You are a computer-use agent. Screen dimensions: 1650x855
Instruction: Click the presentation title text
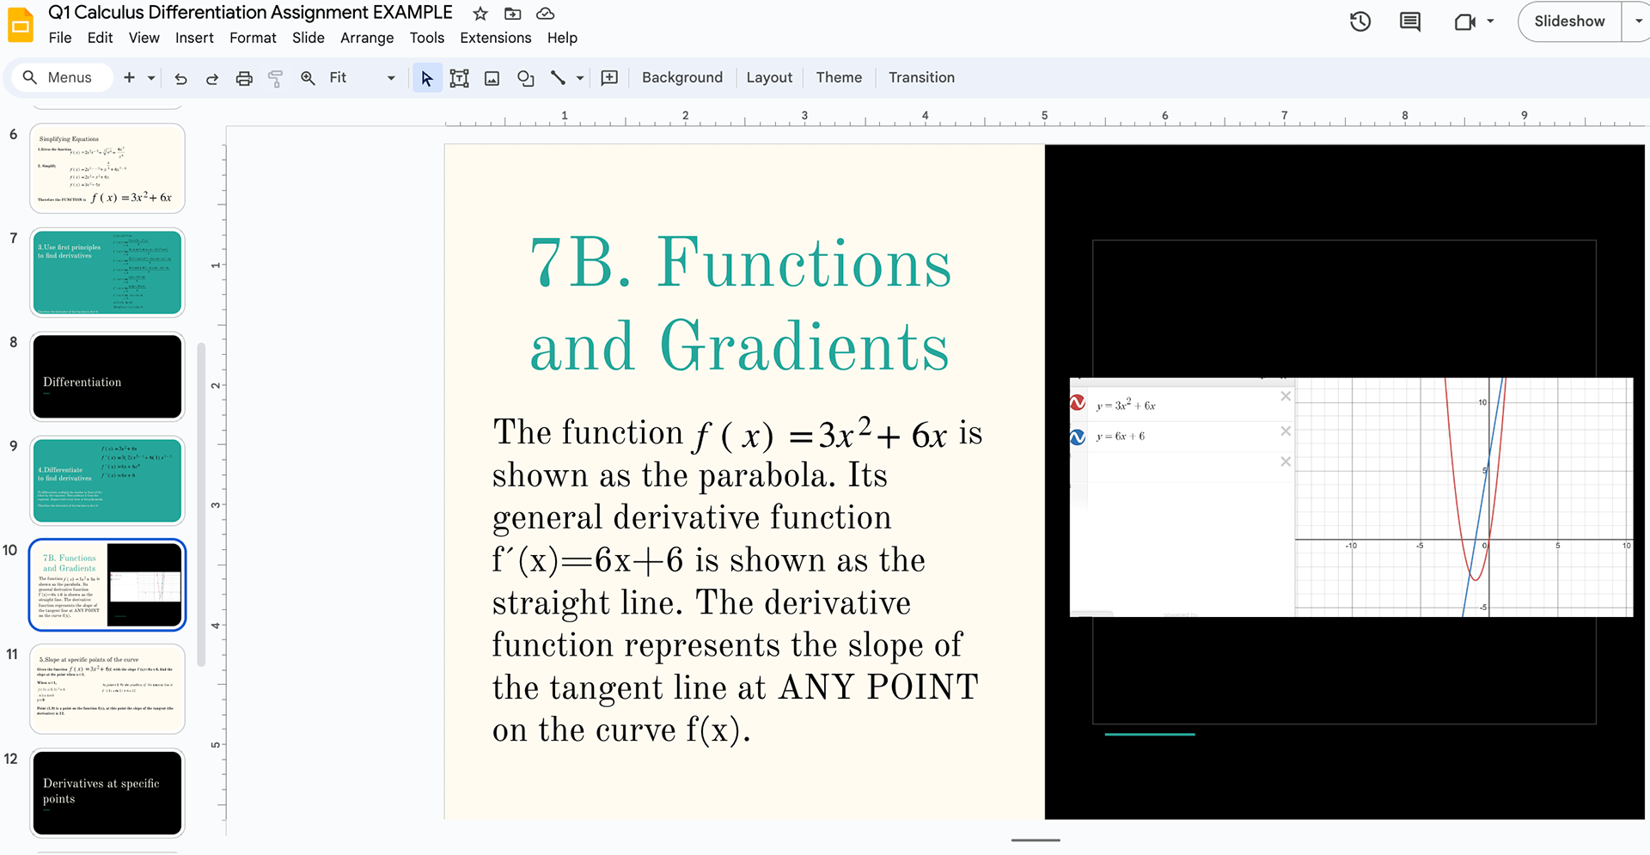coord(250,13)
